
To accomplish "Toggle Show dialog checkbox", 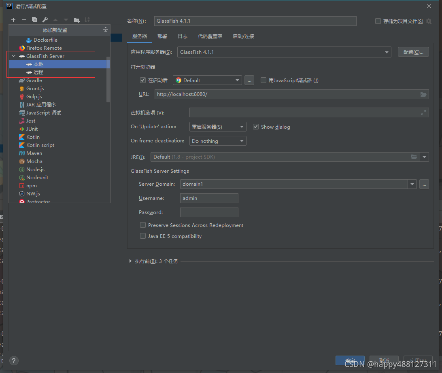I will point(256,127).
